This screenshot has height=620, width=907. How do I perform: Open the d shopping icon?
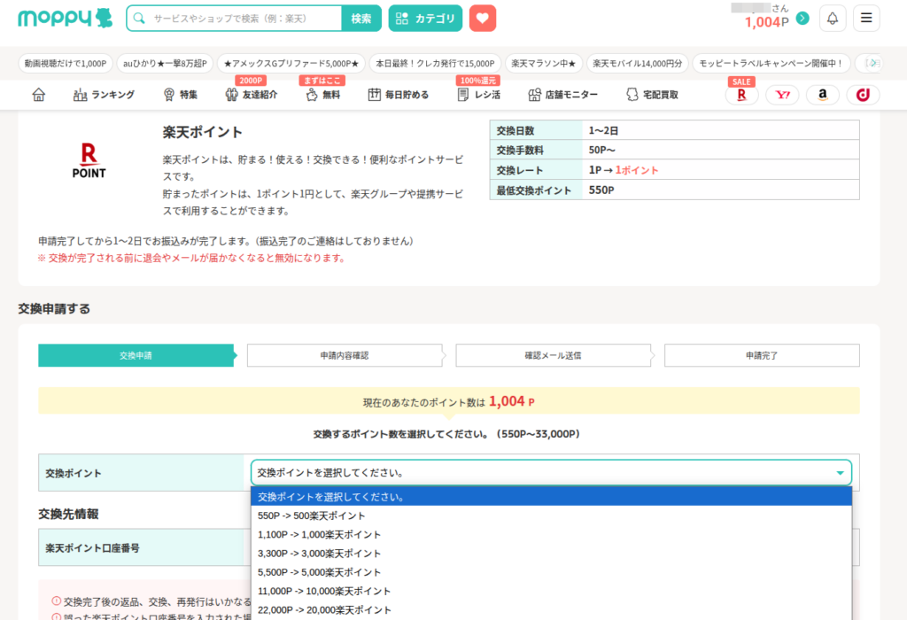point(863,95)
